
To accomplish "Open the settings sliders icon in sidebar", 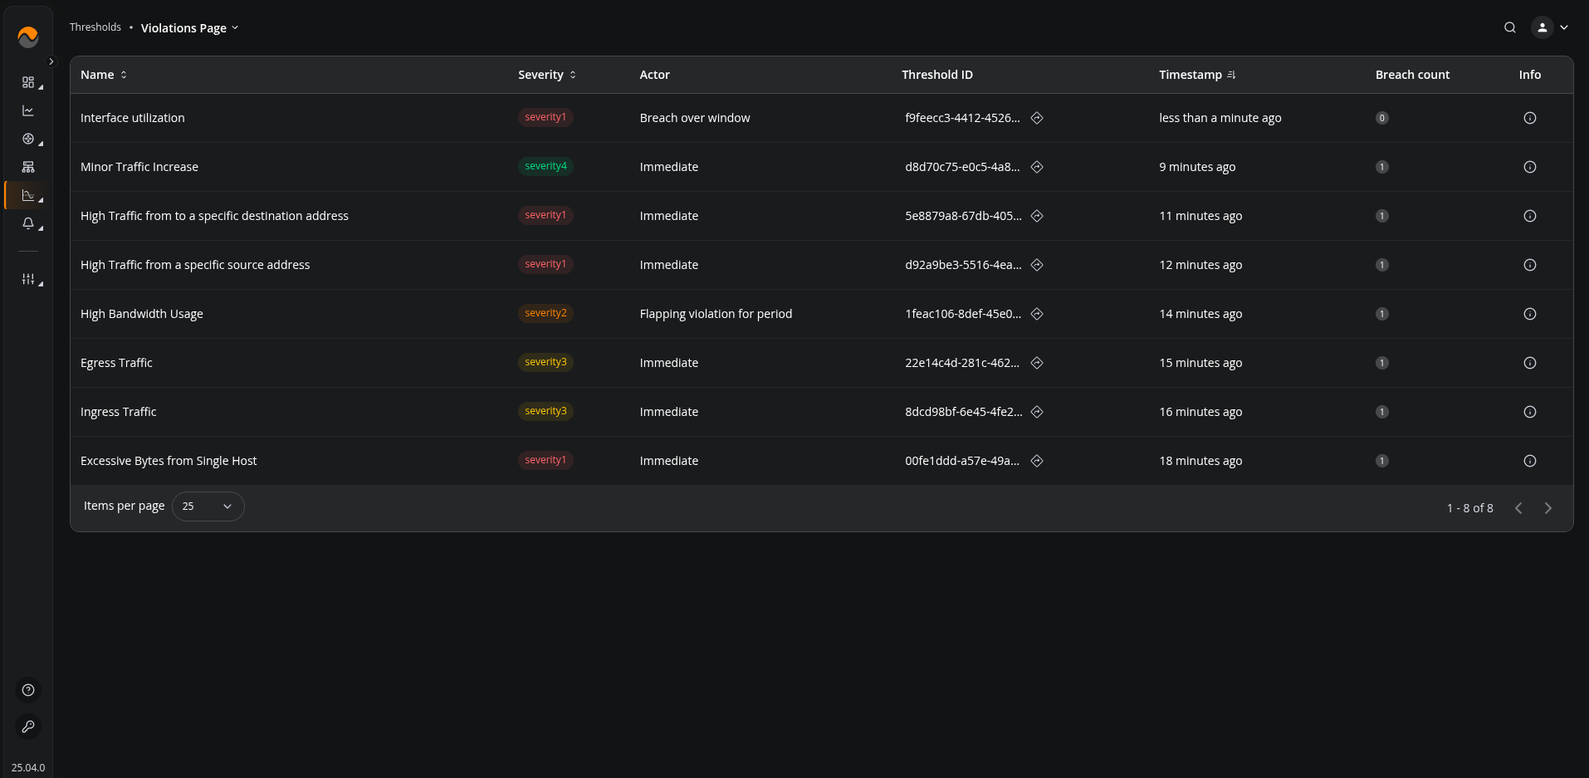I will click(x=28, y=279).
